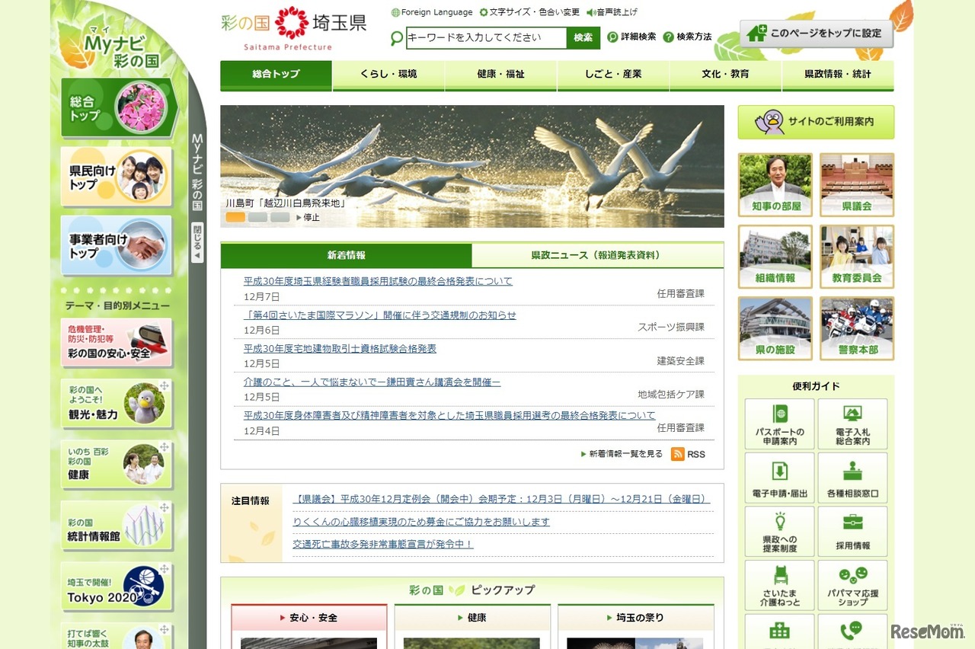Open text size and color settings
Image resolution: width=975 pixels, height=649 pixels.
pos(529,12)
